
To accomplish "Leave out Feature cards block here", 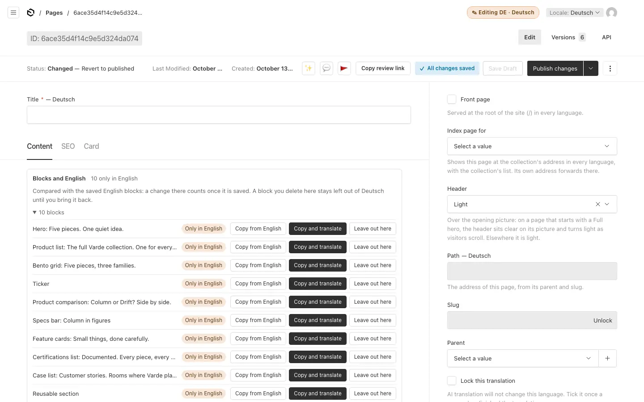I will coord(373,339).
